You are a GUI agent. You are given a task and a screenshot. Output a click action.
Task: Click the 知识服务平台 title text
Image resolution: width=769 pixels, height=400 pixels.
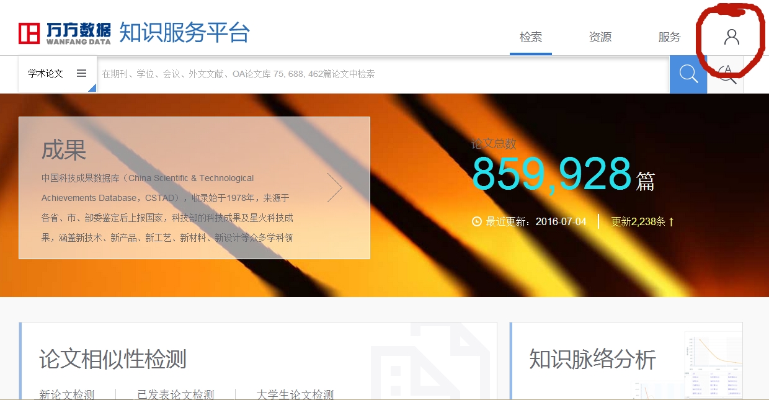184,32
